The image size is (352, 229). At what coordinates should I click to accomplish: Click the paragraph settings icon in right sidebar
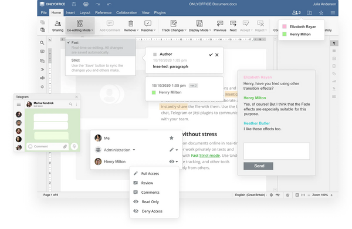coord(334,43)
